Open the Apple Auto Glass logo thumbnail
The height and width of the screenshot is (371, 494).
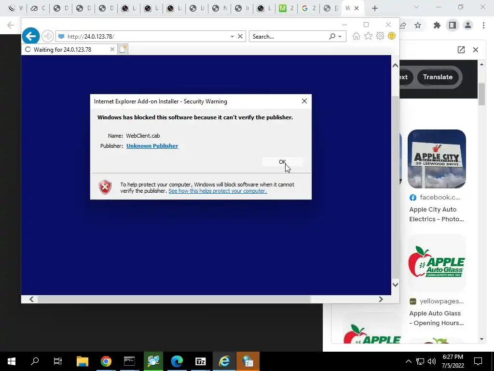coord(437,263)
